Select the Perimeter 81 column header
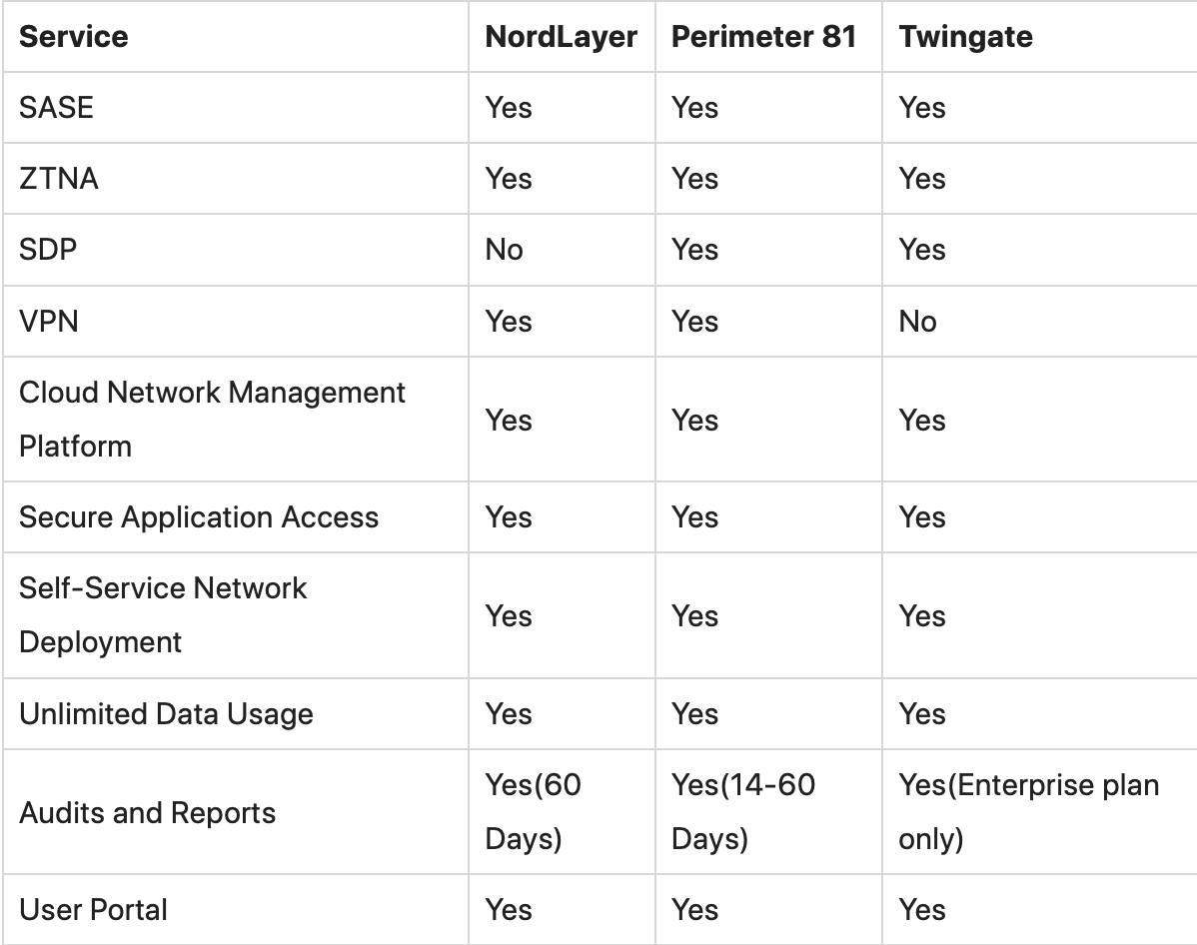The width and height of the screenshot is (1197, 945). pyautogui.click(x=764, y=37)
